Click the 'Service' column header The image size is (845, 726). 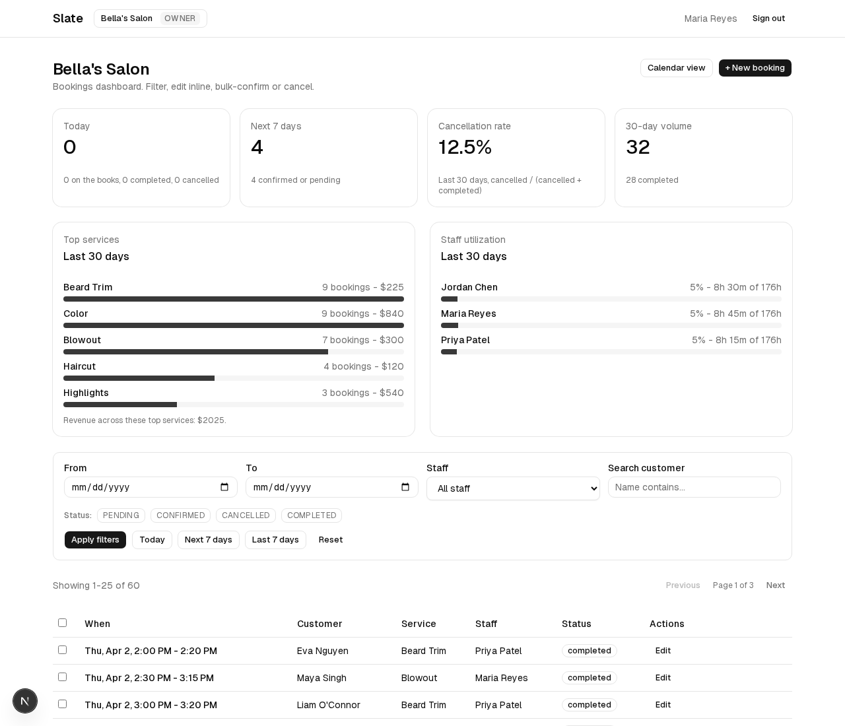[x=419, y=624]
